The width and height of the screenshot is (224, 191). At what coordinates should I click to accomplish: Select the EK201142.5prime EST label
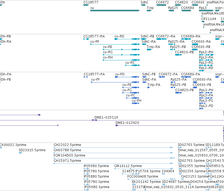click(146, 182)
